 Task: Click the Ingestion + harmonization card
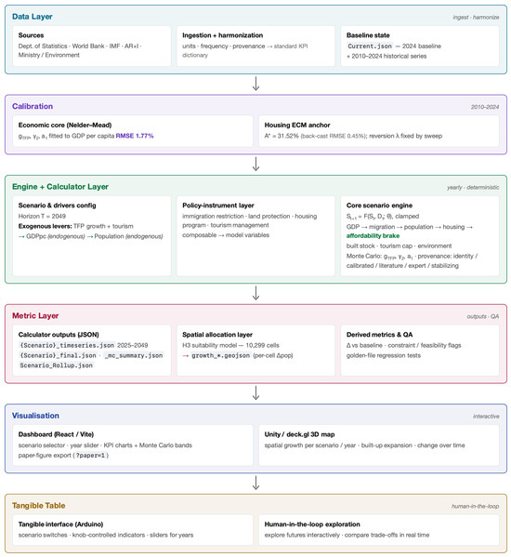(255, 46)
